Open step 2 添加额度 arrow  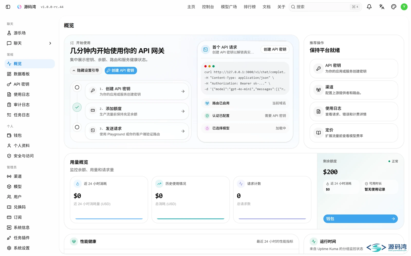tap(183, 111)
